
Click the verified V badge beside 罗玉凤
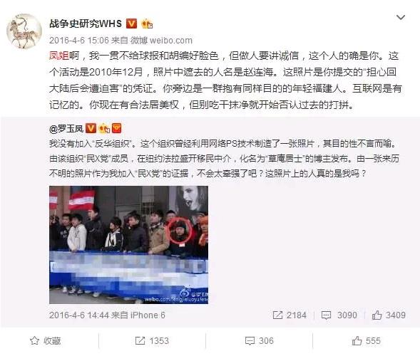pos(91,128)
